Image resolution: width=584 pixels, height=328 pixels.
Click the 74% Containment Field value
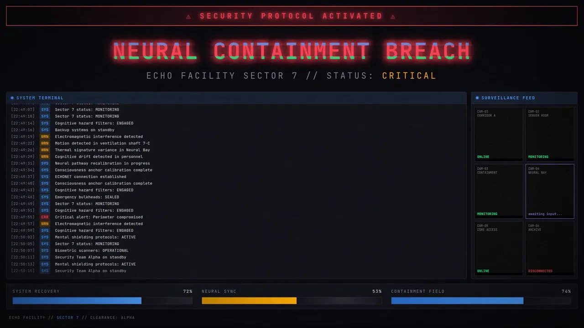(566, 292)
